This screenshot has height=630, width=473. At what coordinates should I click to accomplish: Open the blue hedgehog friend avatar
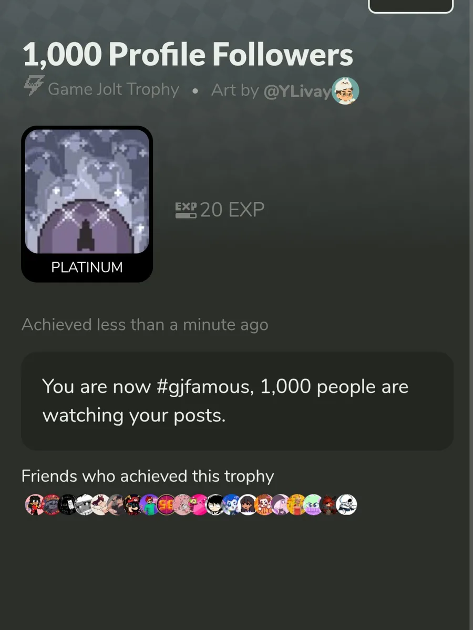(231, 504)
